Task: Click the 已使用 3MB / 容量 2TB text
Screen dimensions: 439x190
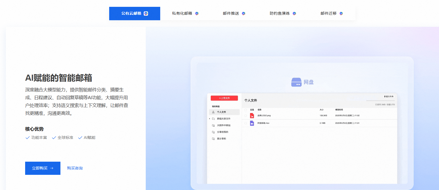Action: pos(385,104)
